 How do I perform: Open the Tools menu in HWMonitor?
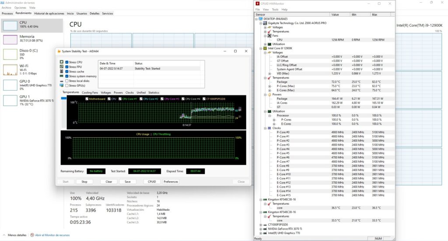[x=275, y=9]
